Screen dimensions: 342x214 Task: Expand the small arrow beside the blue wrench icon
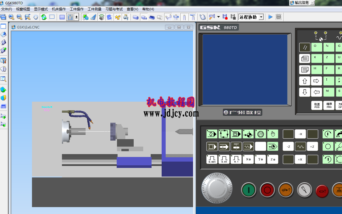click(x=218, y=17)
